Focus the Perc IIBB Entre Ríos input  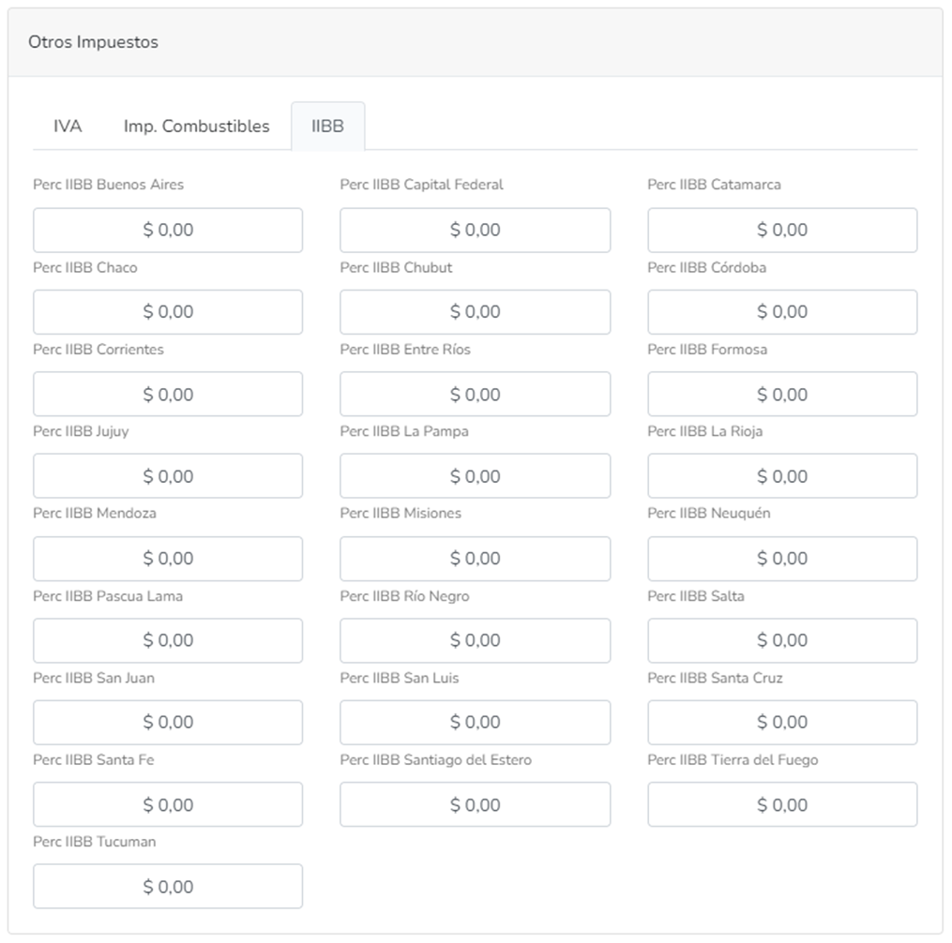point(475,394)
